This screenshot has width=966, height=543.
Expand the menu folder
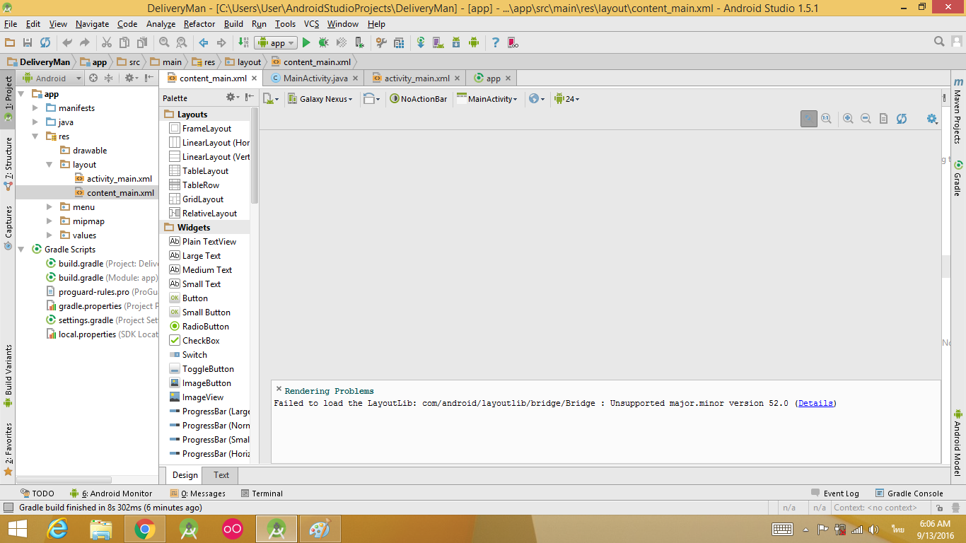[x=50, y=207]
